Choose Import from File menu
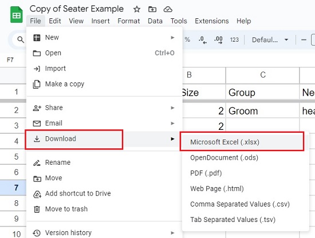The image size is (315, 238). [104, 69]
